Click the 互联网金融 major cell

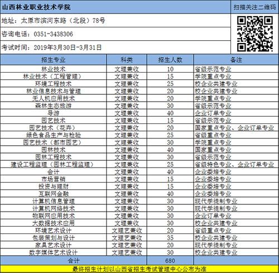tap(54, 194)
